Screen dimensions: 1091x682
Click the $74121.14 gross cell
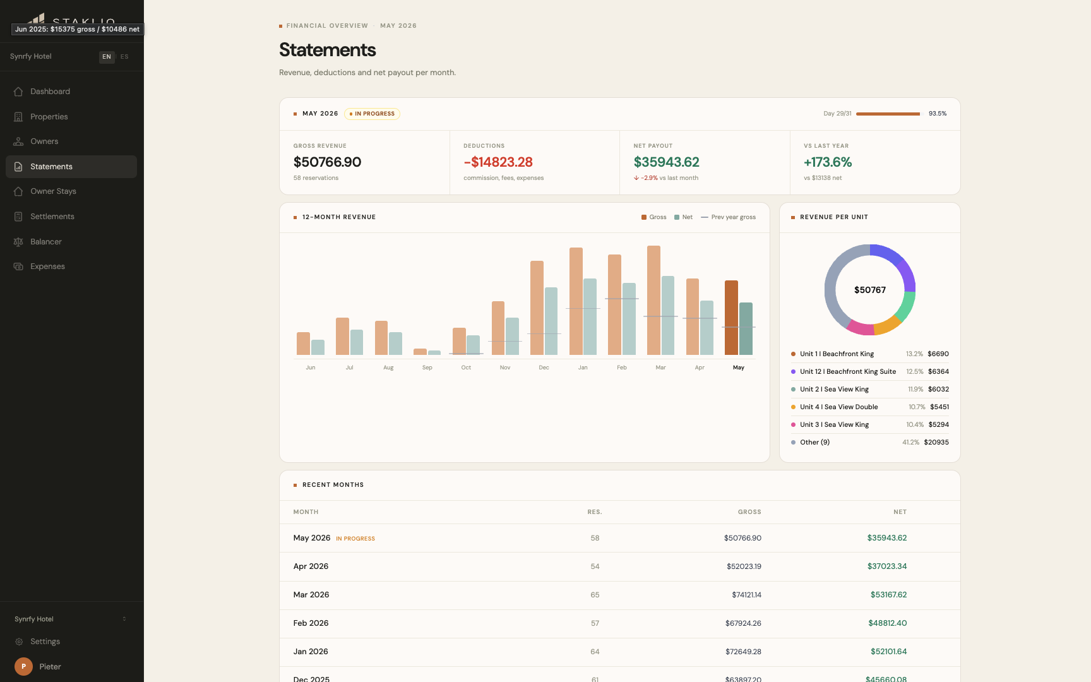(746, 595)
